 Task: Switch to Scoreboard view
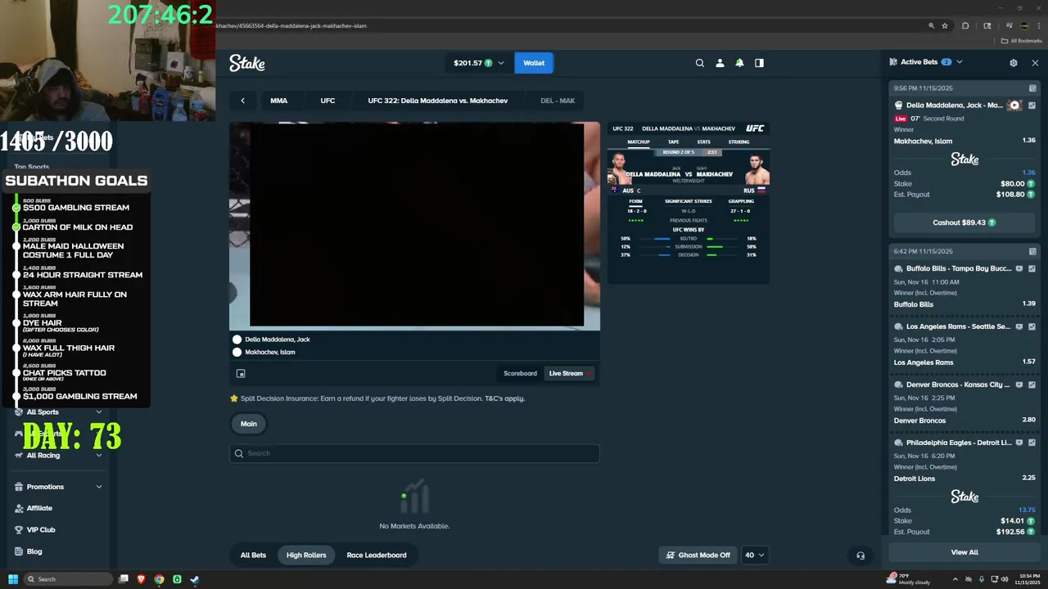(x=520, y=373)
